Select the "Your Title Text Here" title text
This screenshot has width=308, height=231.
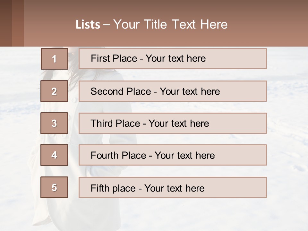[170, 24]
